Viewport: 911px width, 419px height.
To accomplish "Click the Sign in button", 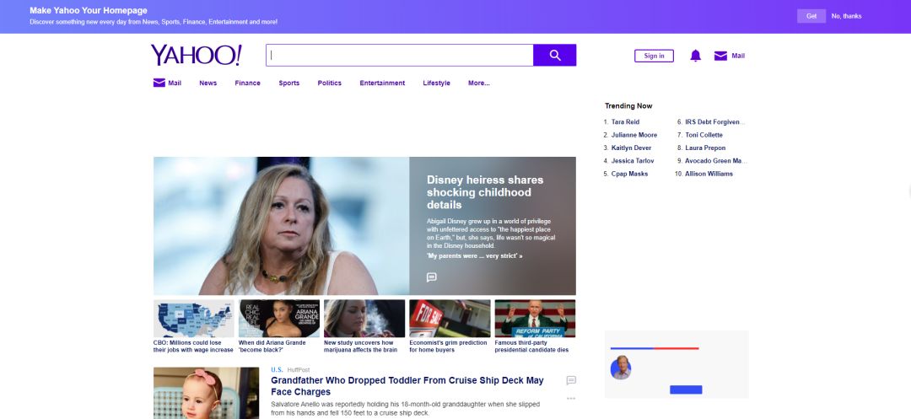I will (655, 56).
